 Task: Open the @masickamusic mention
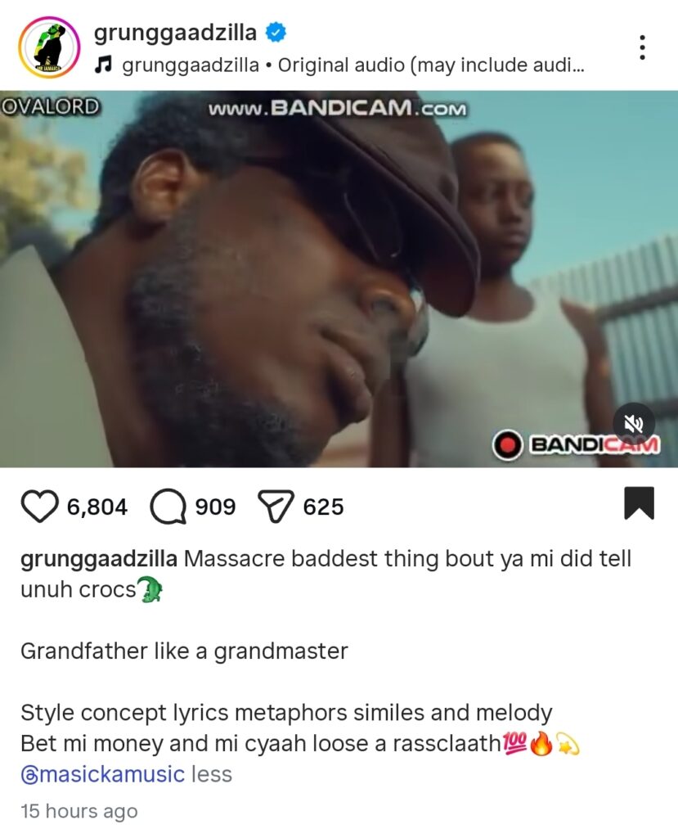pyautogui.click(x=102, y=774)
